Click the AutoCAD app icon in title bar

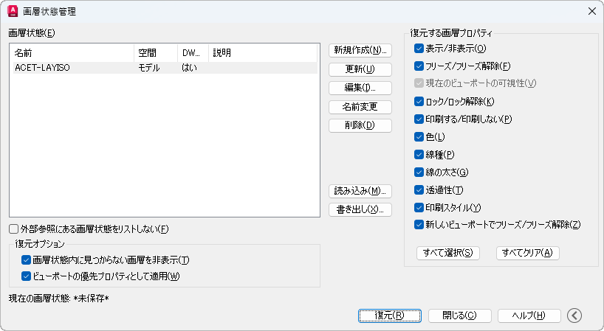[x=13, y=12]
